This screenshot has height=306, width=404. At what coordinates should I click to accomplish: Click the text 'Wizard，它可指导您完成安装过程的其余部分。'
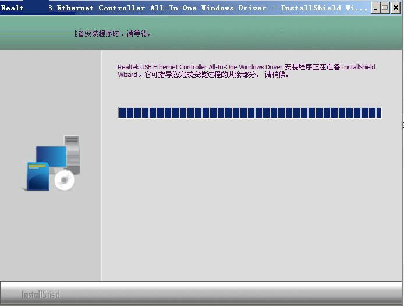[x=189, y=75]
